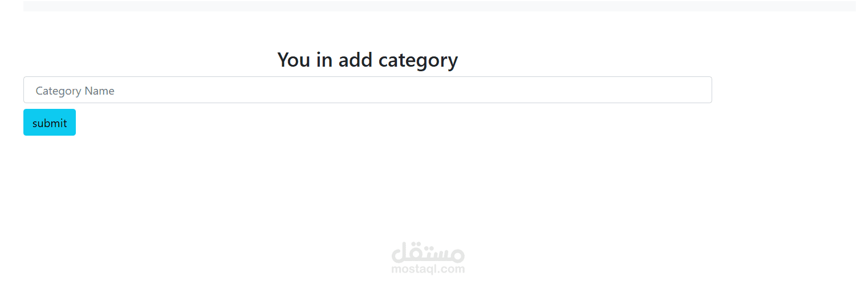857x281 pixels.
Task: Click the Mostaql Arabic logo watermark
Action: tap(428, 253)
